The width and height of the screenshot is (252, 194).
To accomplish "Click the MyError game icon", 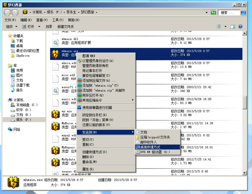I will [x=56, y=126].
